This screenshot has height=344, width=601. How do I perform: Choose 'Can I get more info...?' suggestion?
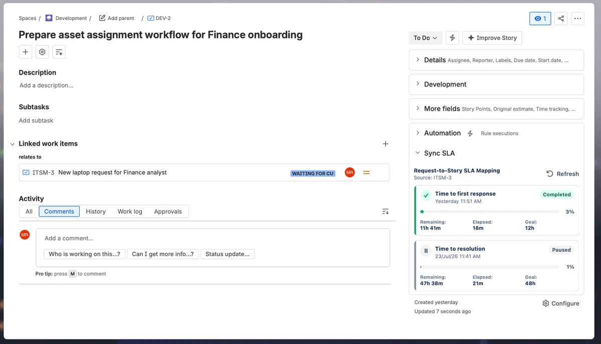coord(163,254)
